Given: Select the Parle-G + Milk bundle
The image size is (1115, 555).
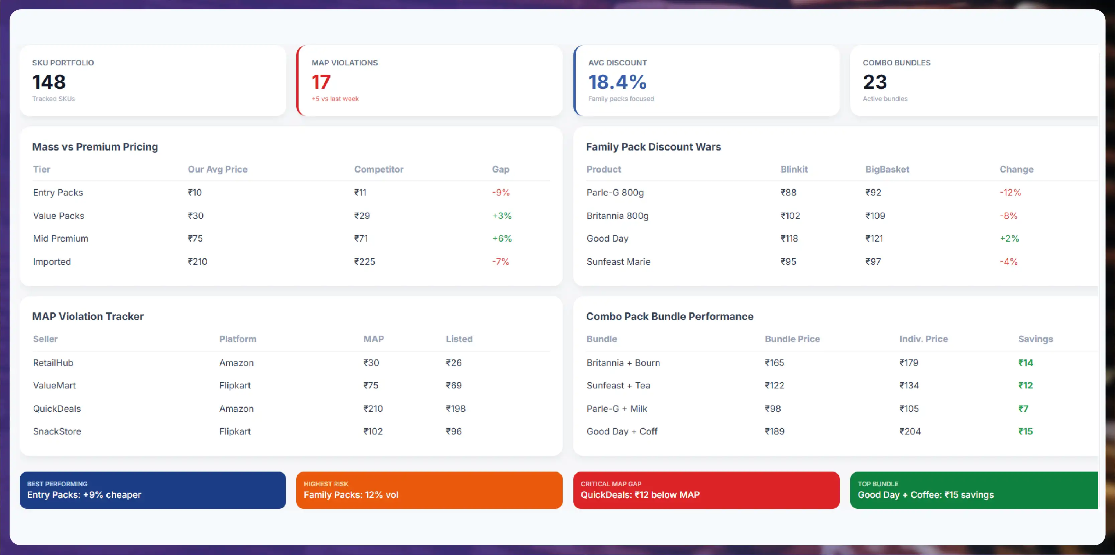Looking at the screenshot, I should [842, 408].
